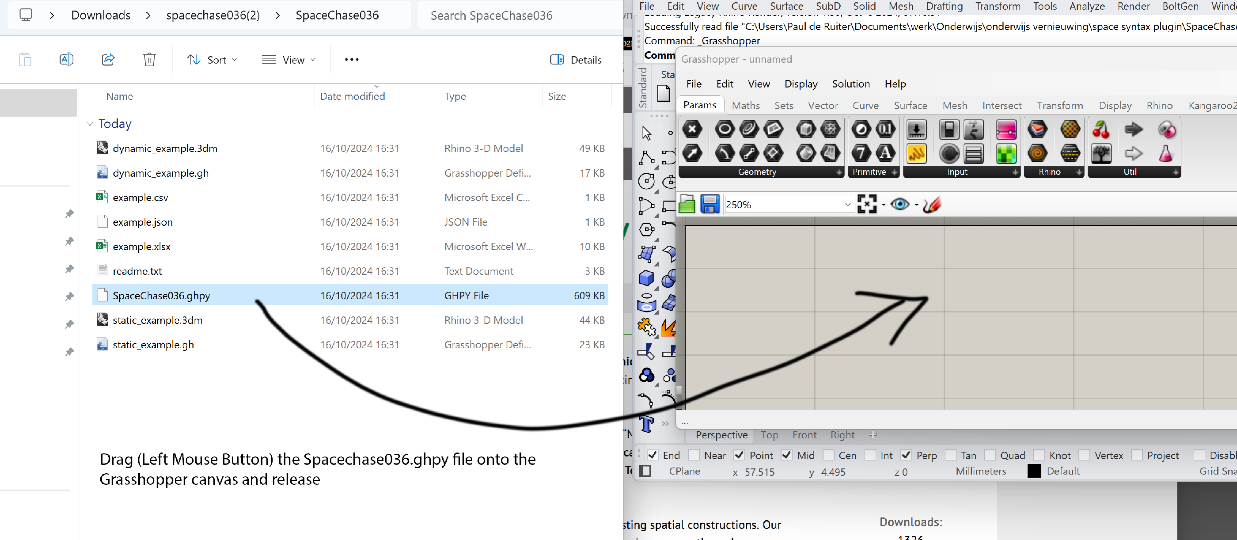Screen dimensions: 1237x540
Task: Select the pink flask Util icon
Action: coord(1166,153)
